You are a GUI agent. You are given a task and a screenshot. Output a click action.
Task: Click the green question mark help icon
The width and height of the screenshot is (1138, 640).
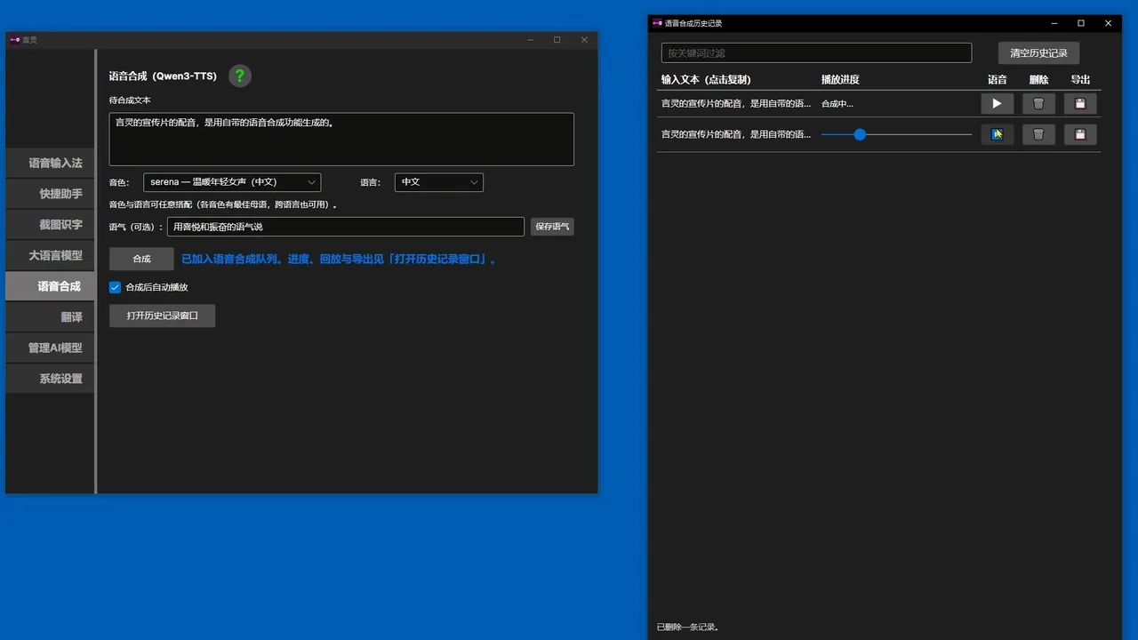pyautogui.click(x=240, y=76)
